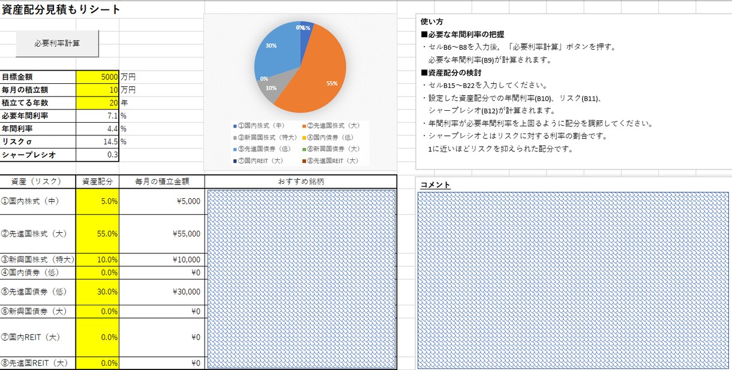Select the 毎月の積立額 value cell showing 10

click(x=98, y=90)
